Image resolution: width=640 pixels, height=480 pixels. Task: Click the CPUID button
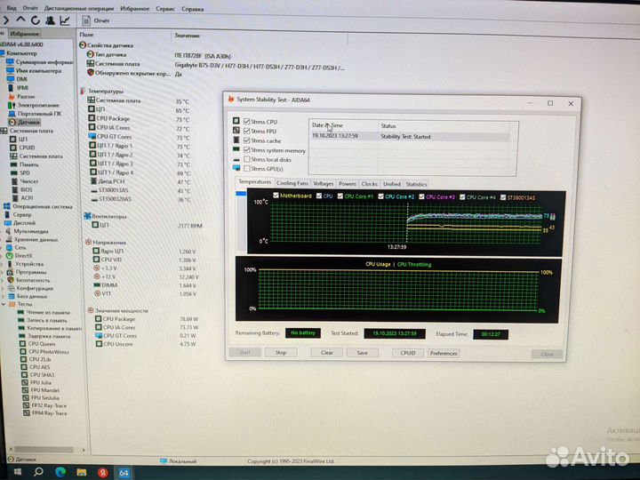(x=407, y=353)
